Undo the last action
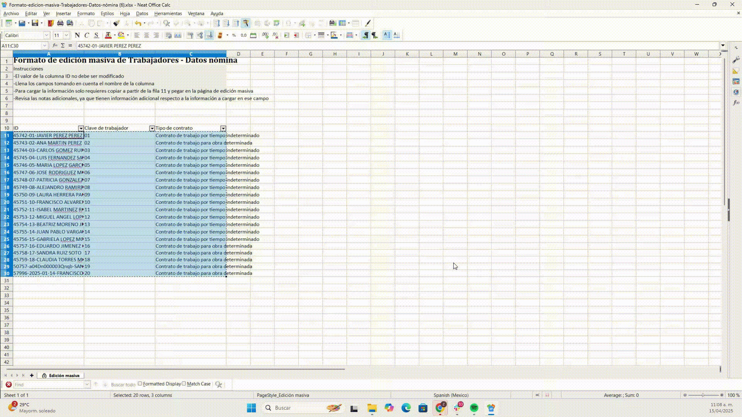 [x=138, y=23]
